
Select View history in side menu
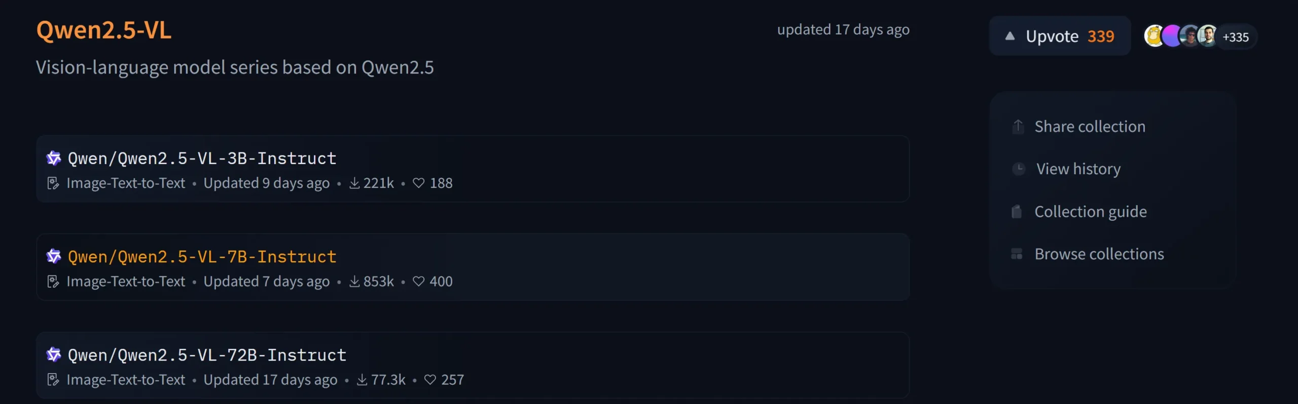pos(1078,169)
